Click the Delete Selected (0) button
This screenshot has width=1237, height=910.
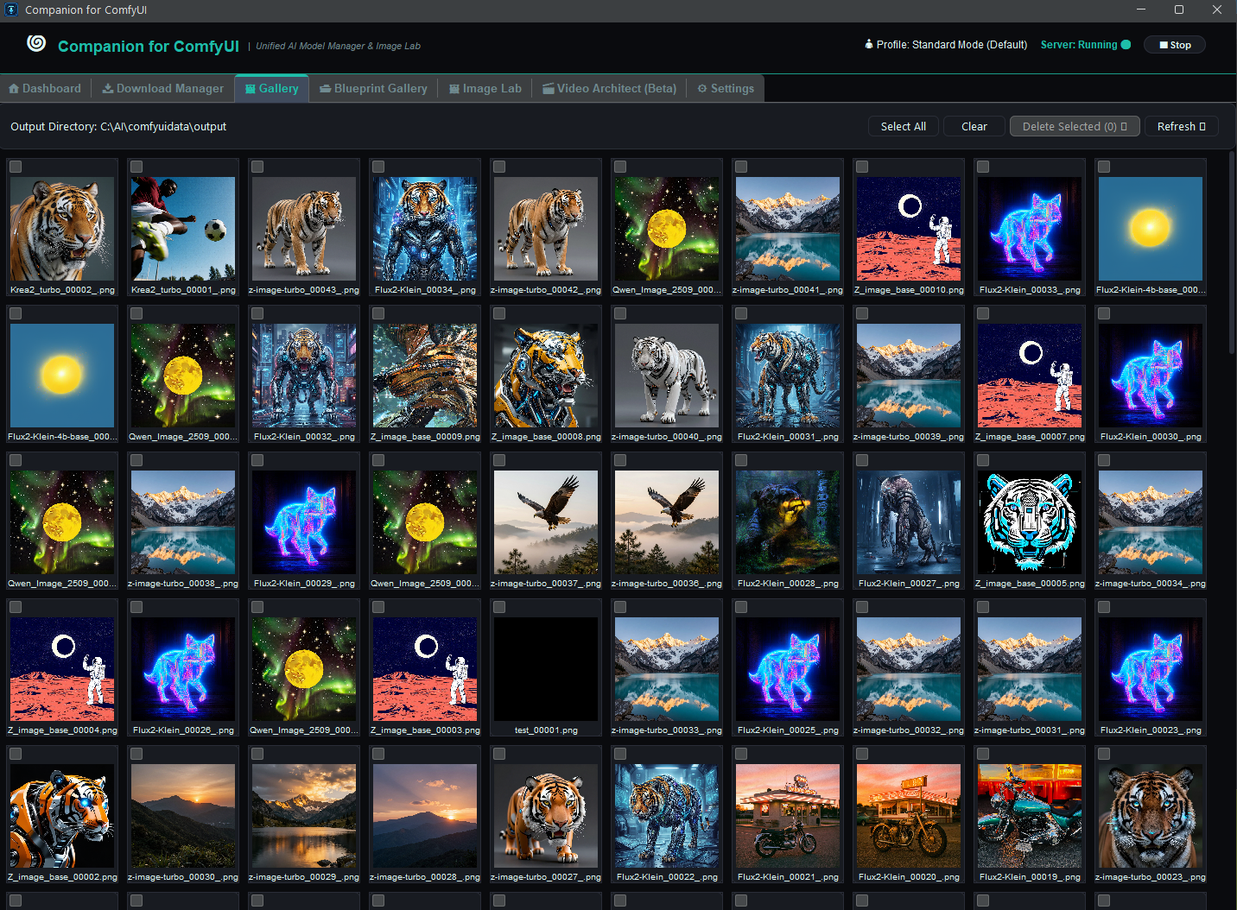click(1075, 126)
